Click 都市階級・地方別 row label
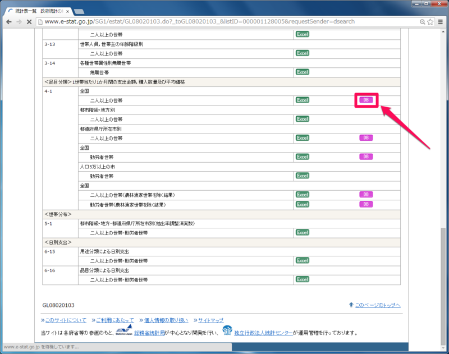 click(97, 110)
